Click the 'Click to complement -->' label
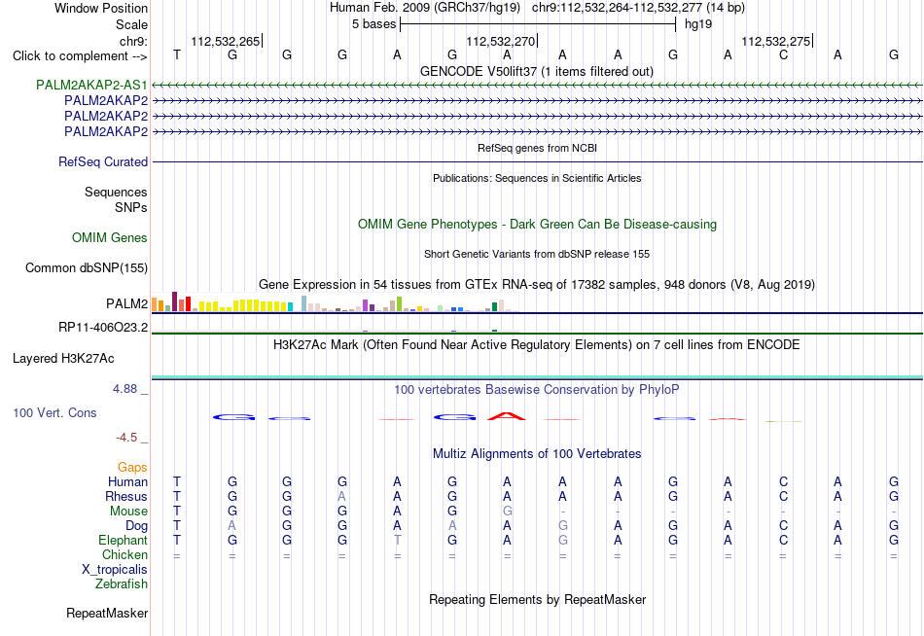 pos(80,56)
